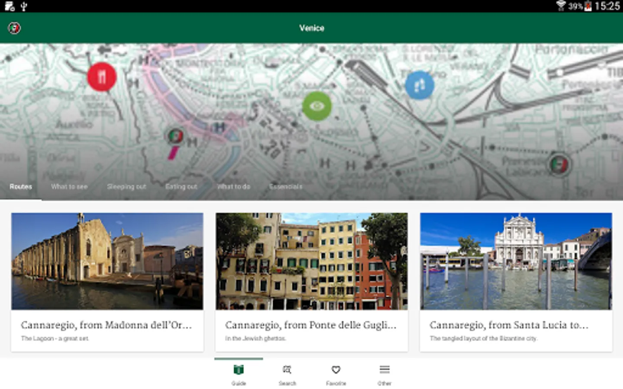The image size is (623, 389).
Task: Tap the USB connection status icon
Action: (24, 6)
